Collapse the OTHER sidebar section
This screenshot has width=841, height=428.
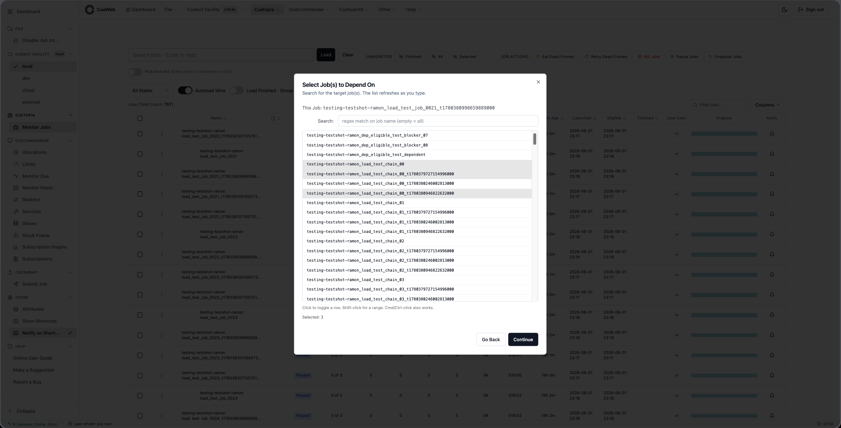pos(70,298)
